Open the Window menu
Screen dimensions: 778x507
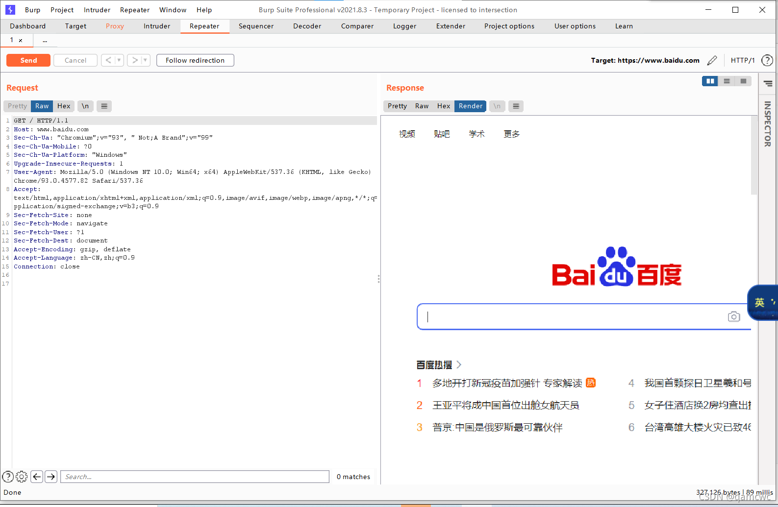(x=173, y=10)
